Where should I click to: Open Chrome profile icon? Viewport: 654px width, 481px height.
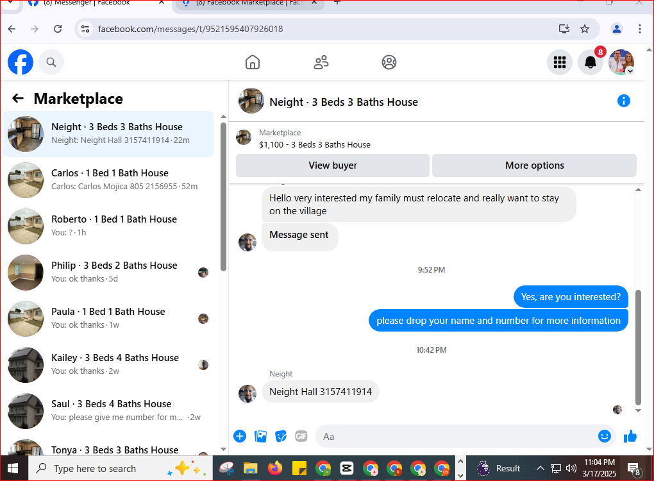[616, 29]
